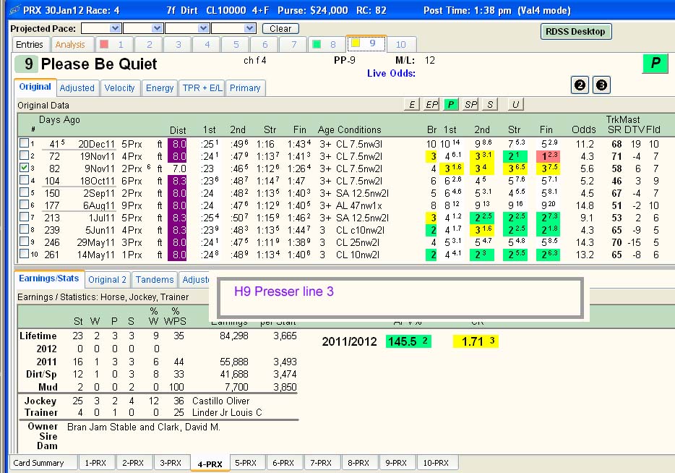
Task: Open horse tab 5
Action: tap(236, 44)
